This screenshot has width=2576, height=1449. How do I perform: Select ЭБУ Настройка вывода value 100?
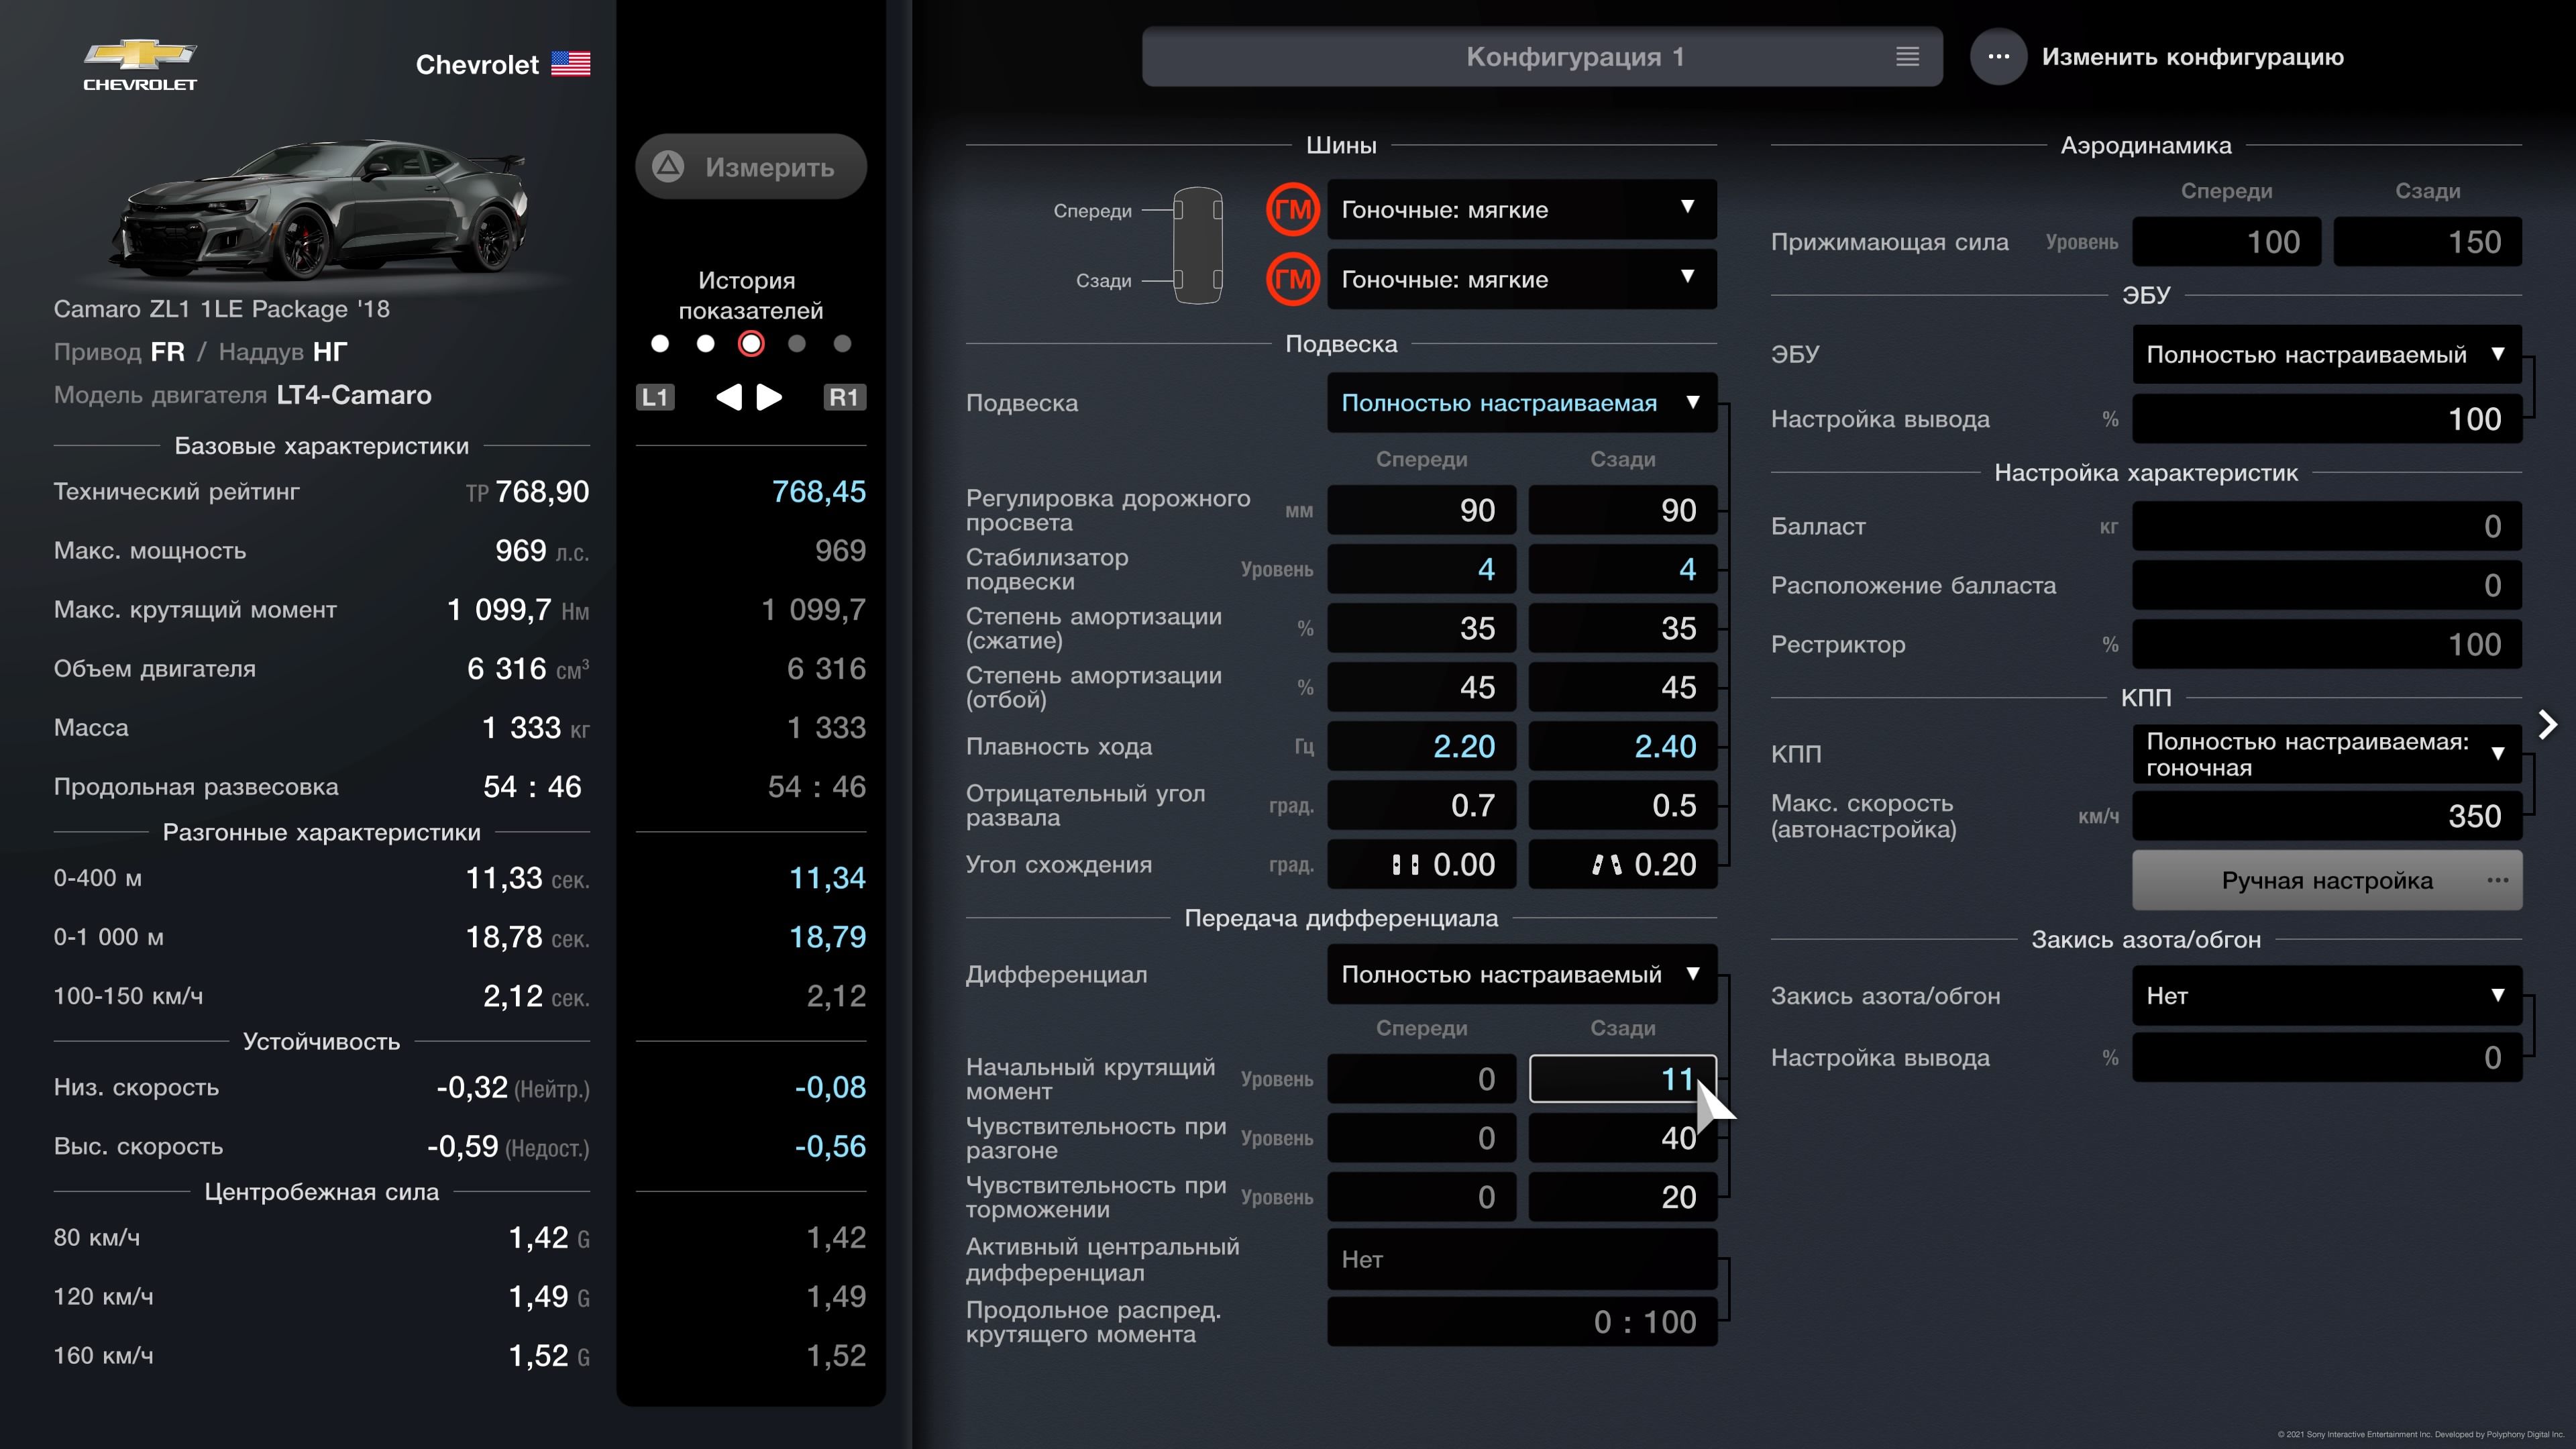(2326, 419)
